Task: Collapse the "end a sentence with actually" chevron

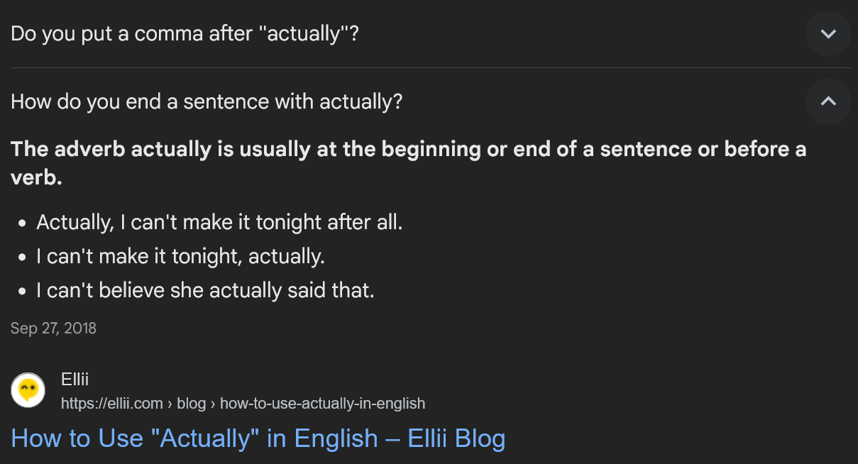Action: [x=828, y=101]
